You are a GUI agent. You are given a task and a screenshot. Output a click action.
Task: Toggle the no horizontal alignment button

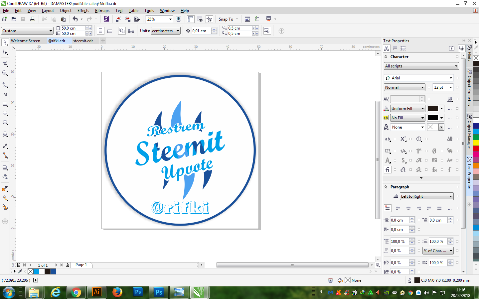388,208
